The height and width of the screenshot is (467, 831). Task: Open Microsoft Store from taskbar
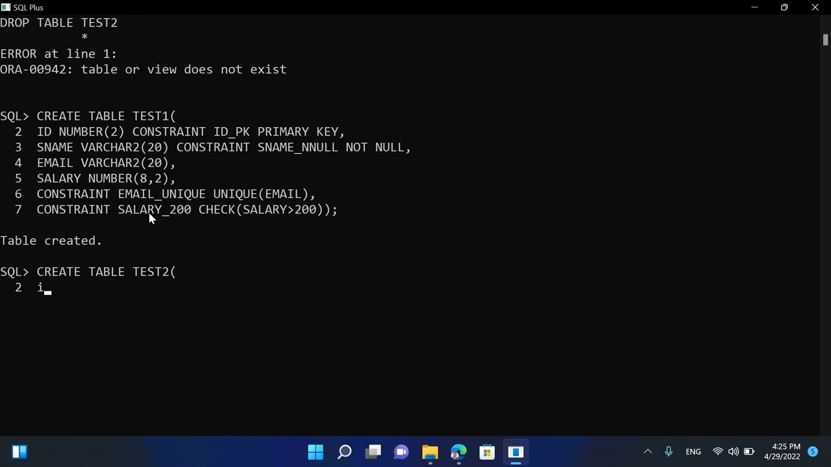(487, 452)
